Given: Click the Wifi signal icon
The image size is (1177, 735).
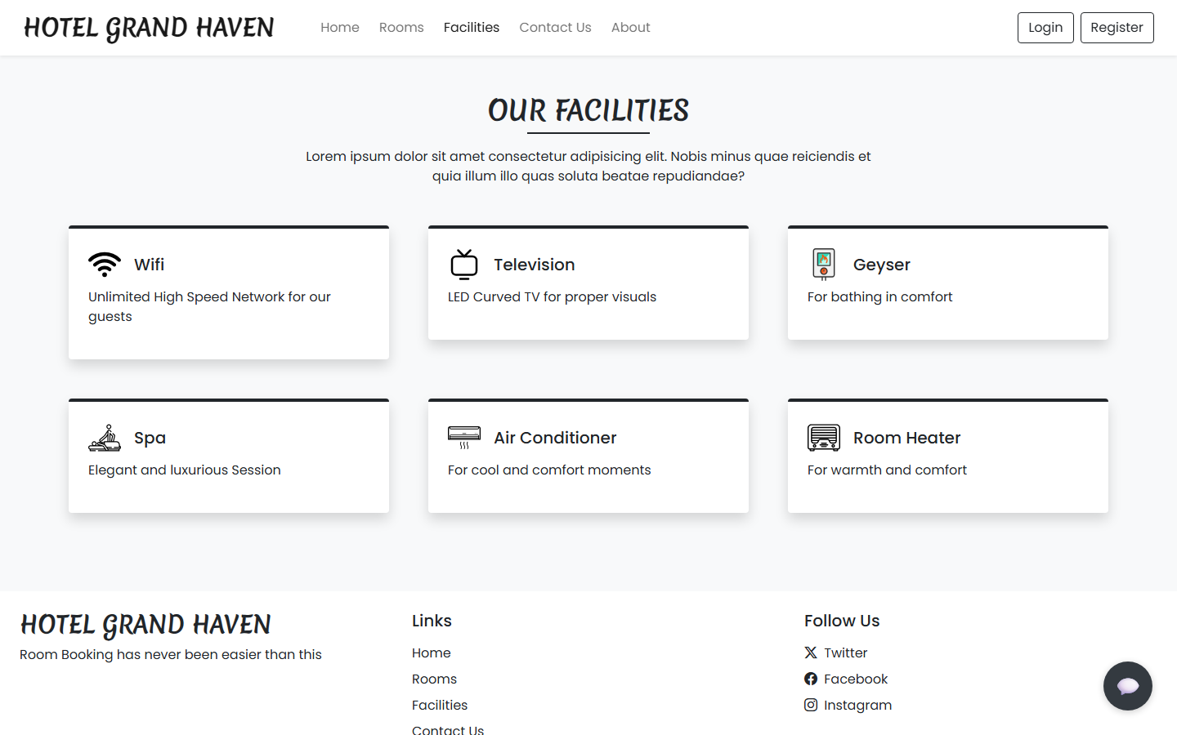Looking at the screenshot, I should point(105,265).
